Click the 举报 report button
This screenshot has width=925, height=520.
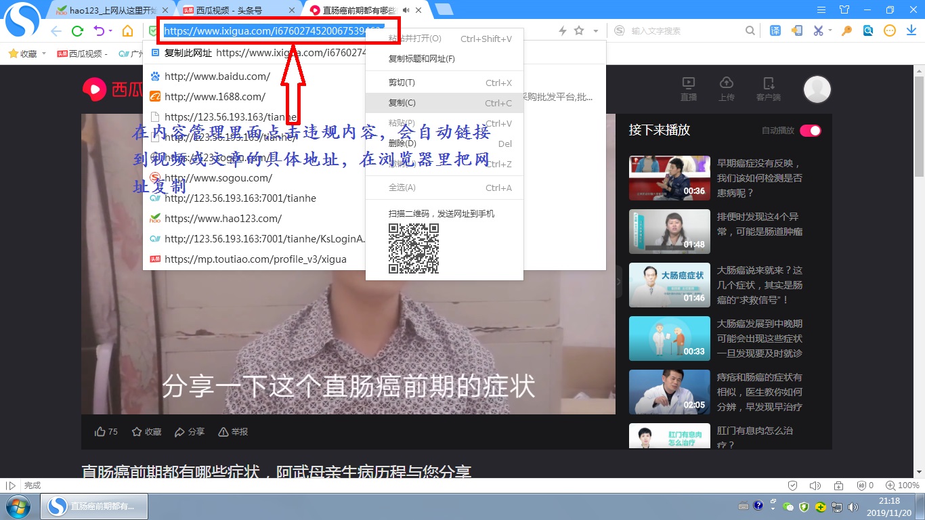coord(233,431)
